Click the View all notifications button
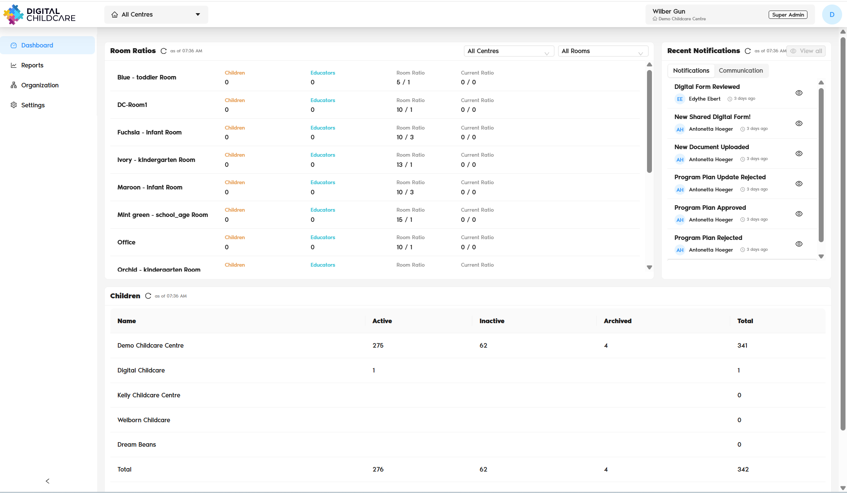 (806, 51)
